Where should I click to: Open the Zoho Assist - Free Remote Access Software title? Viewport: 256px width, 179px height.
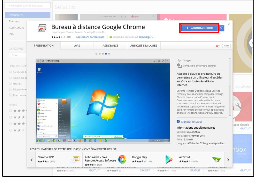100,159
